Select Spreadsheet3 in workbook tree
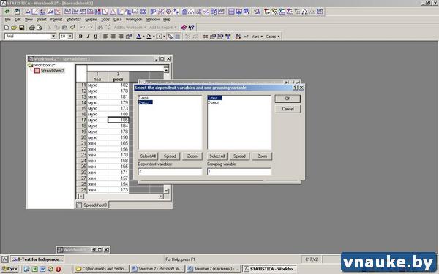The height and width of the screenshot is (274, 439). coord(53,71)
